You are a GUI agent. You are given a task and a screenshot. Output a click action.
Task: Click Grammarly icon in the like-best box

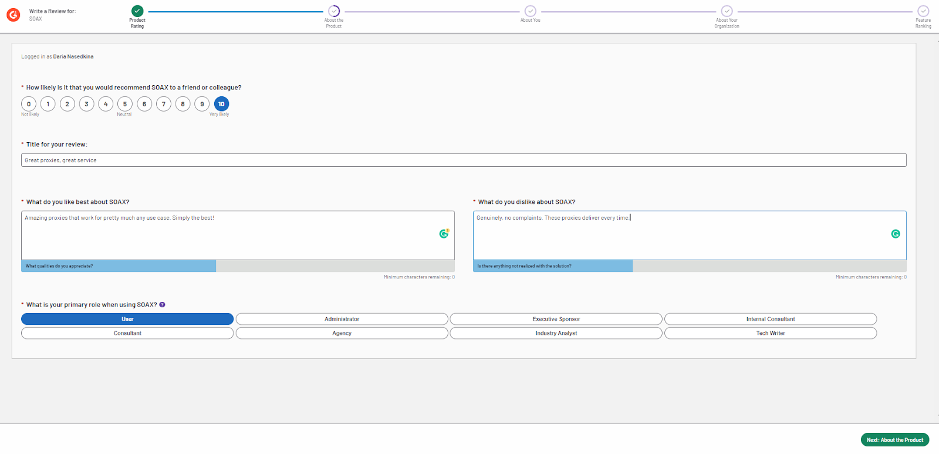[x=444, y=234]
